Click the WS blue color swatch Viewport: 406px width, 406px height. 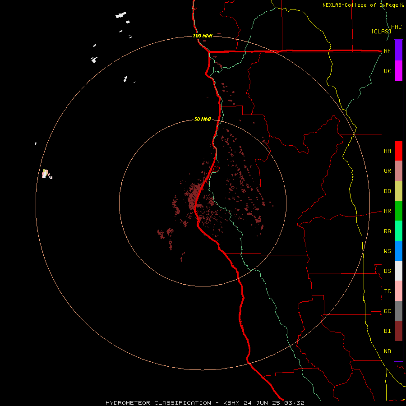[398, 251]
